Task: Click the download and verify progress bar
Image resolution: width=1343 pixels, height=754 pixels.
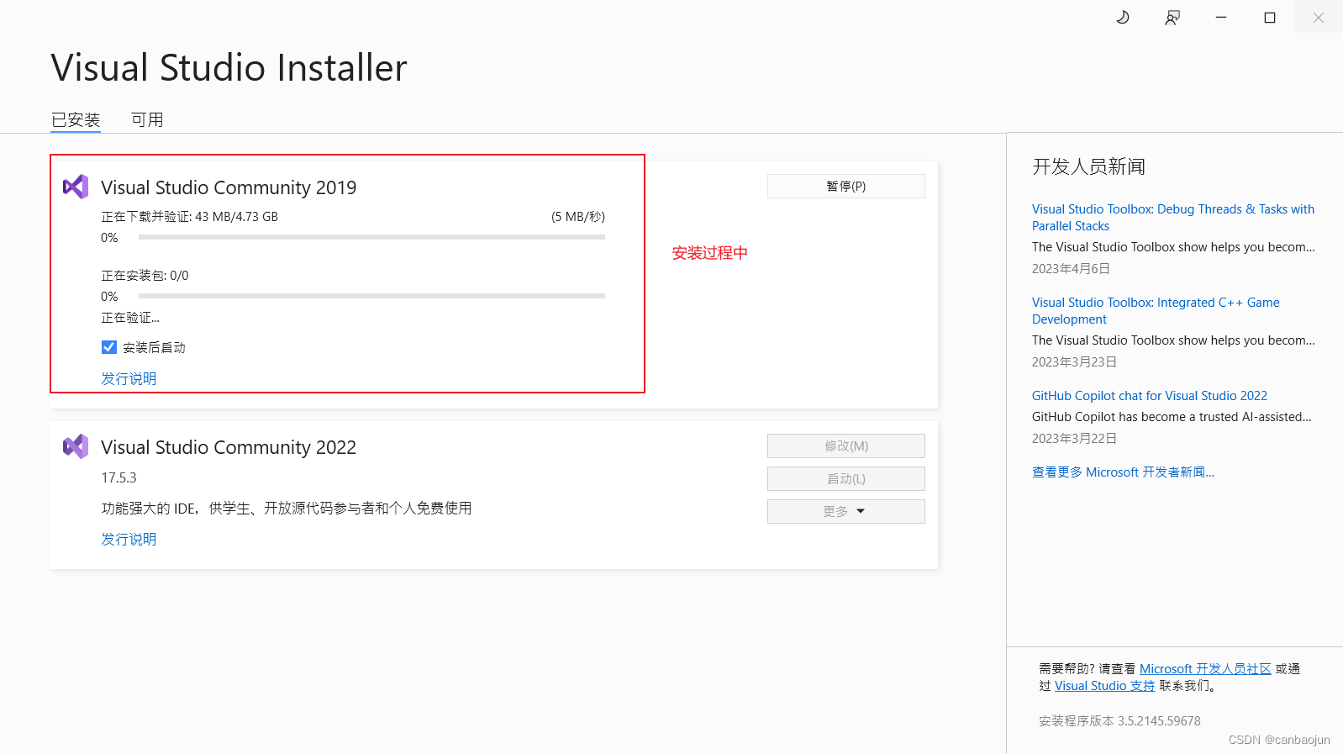Action: point(371,237)
